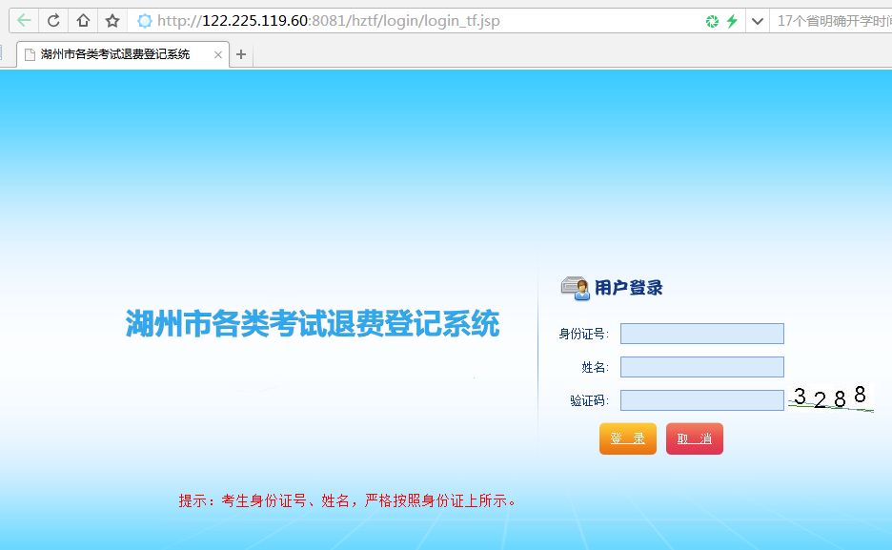Click the page icon on the tab
892x550 pixels.
pyautogui.click(x=30, y=55)
